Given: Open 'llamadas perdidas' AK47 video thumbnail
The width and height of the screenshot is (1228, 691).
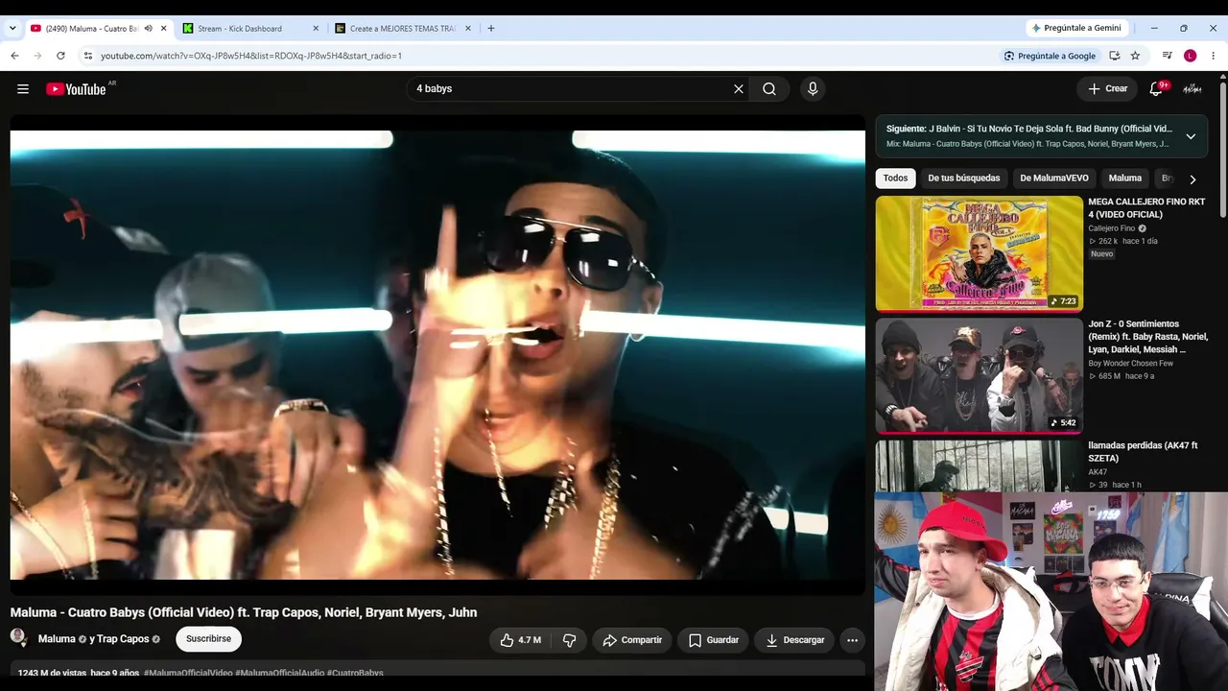Looking at the screenshot, I should [x=979, y=466].
